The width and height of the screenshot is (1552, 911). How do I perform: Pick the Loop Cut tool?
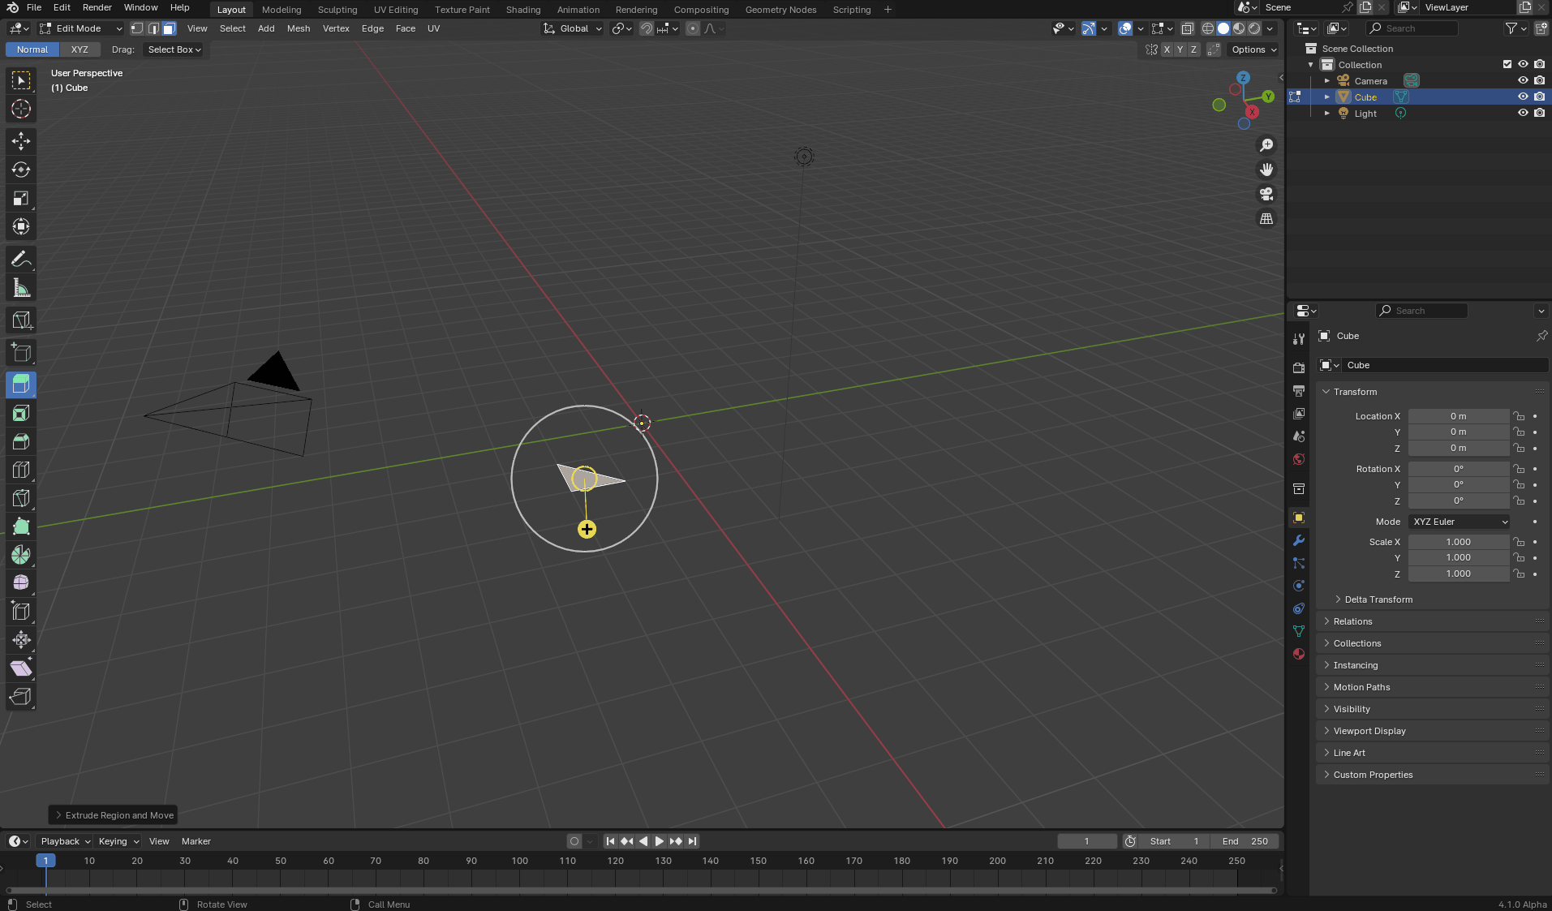(x=21, y=470)
